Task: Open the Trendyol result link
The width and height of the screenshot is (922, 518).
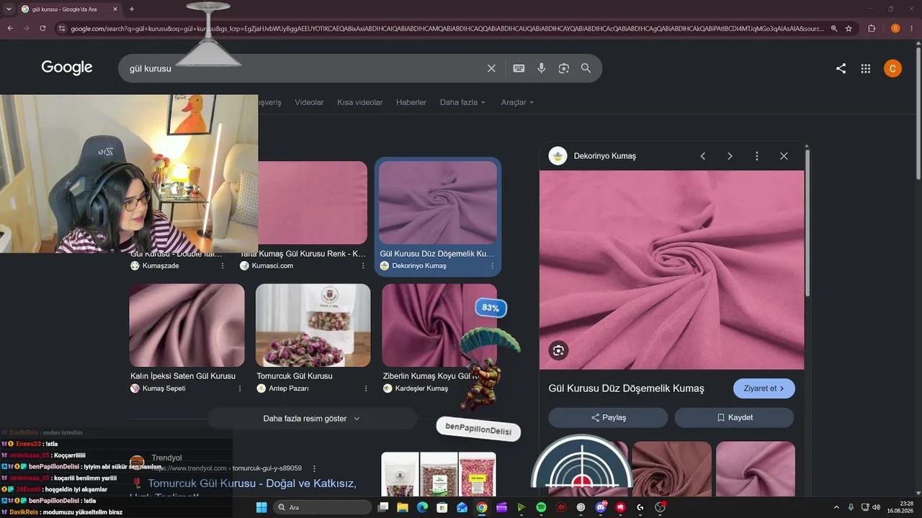Action: 166,458
